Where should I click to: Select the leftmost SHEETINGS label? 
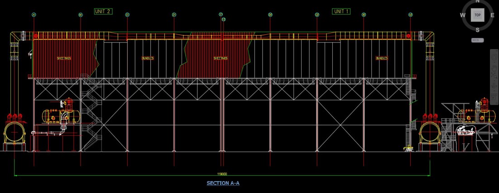point(64,58)
